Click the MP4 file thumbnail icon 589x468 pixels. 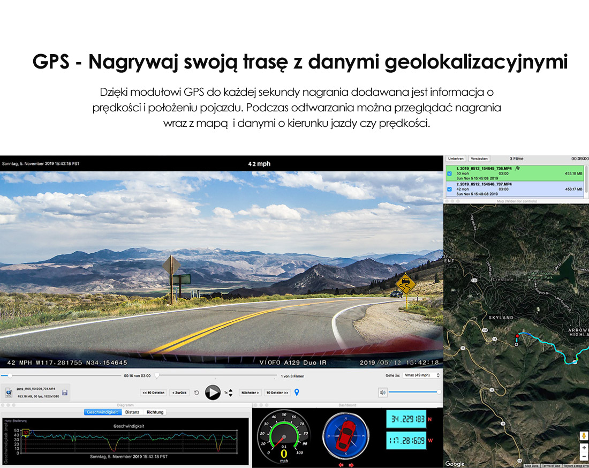(x=9, y=393)
